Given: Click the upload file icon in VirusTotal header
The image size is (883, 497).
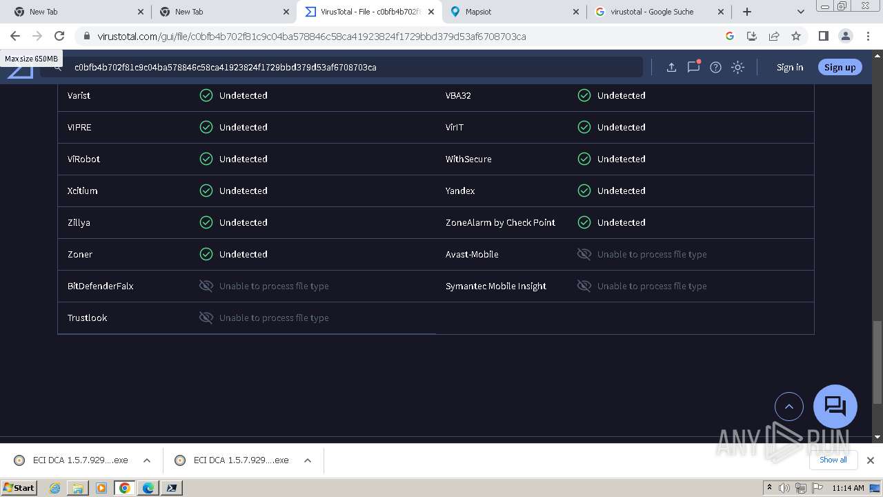Looking at the screenshot, I should [x=671, y=67].
